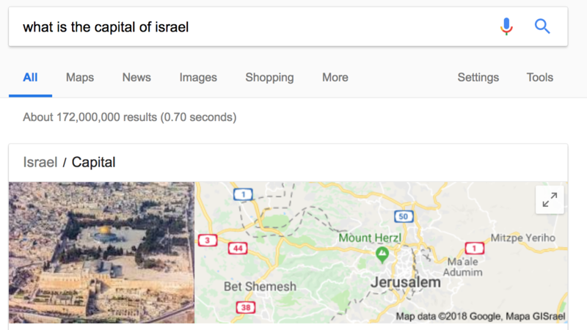
Task: Switch to the Images tab
Action: (x=198, y=78)
